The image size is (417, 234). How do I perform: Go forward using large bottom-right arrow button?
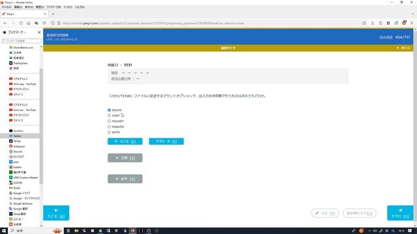point(400,213)
